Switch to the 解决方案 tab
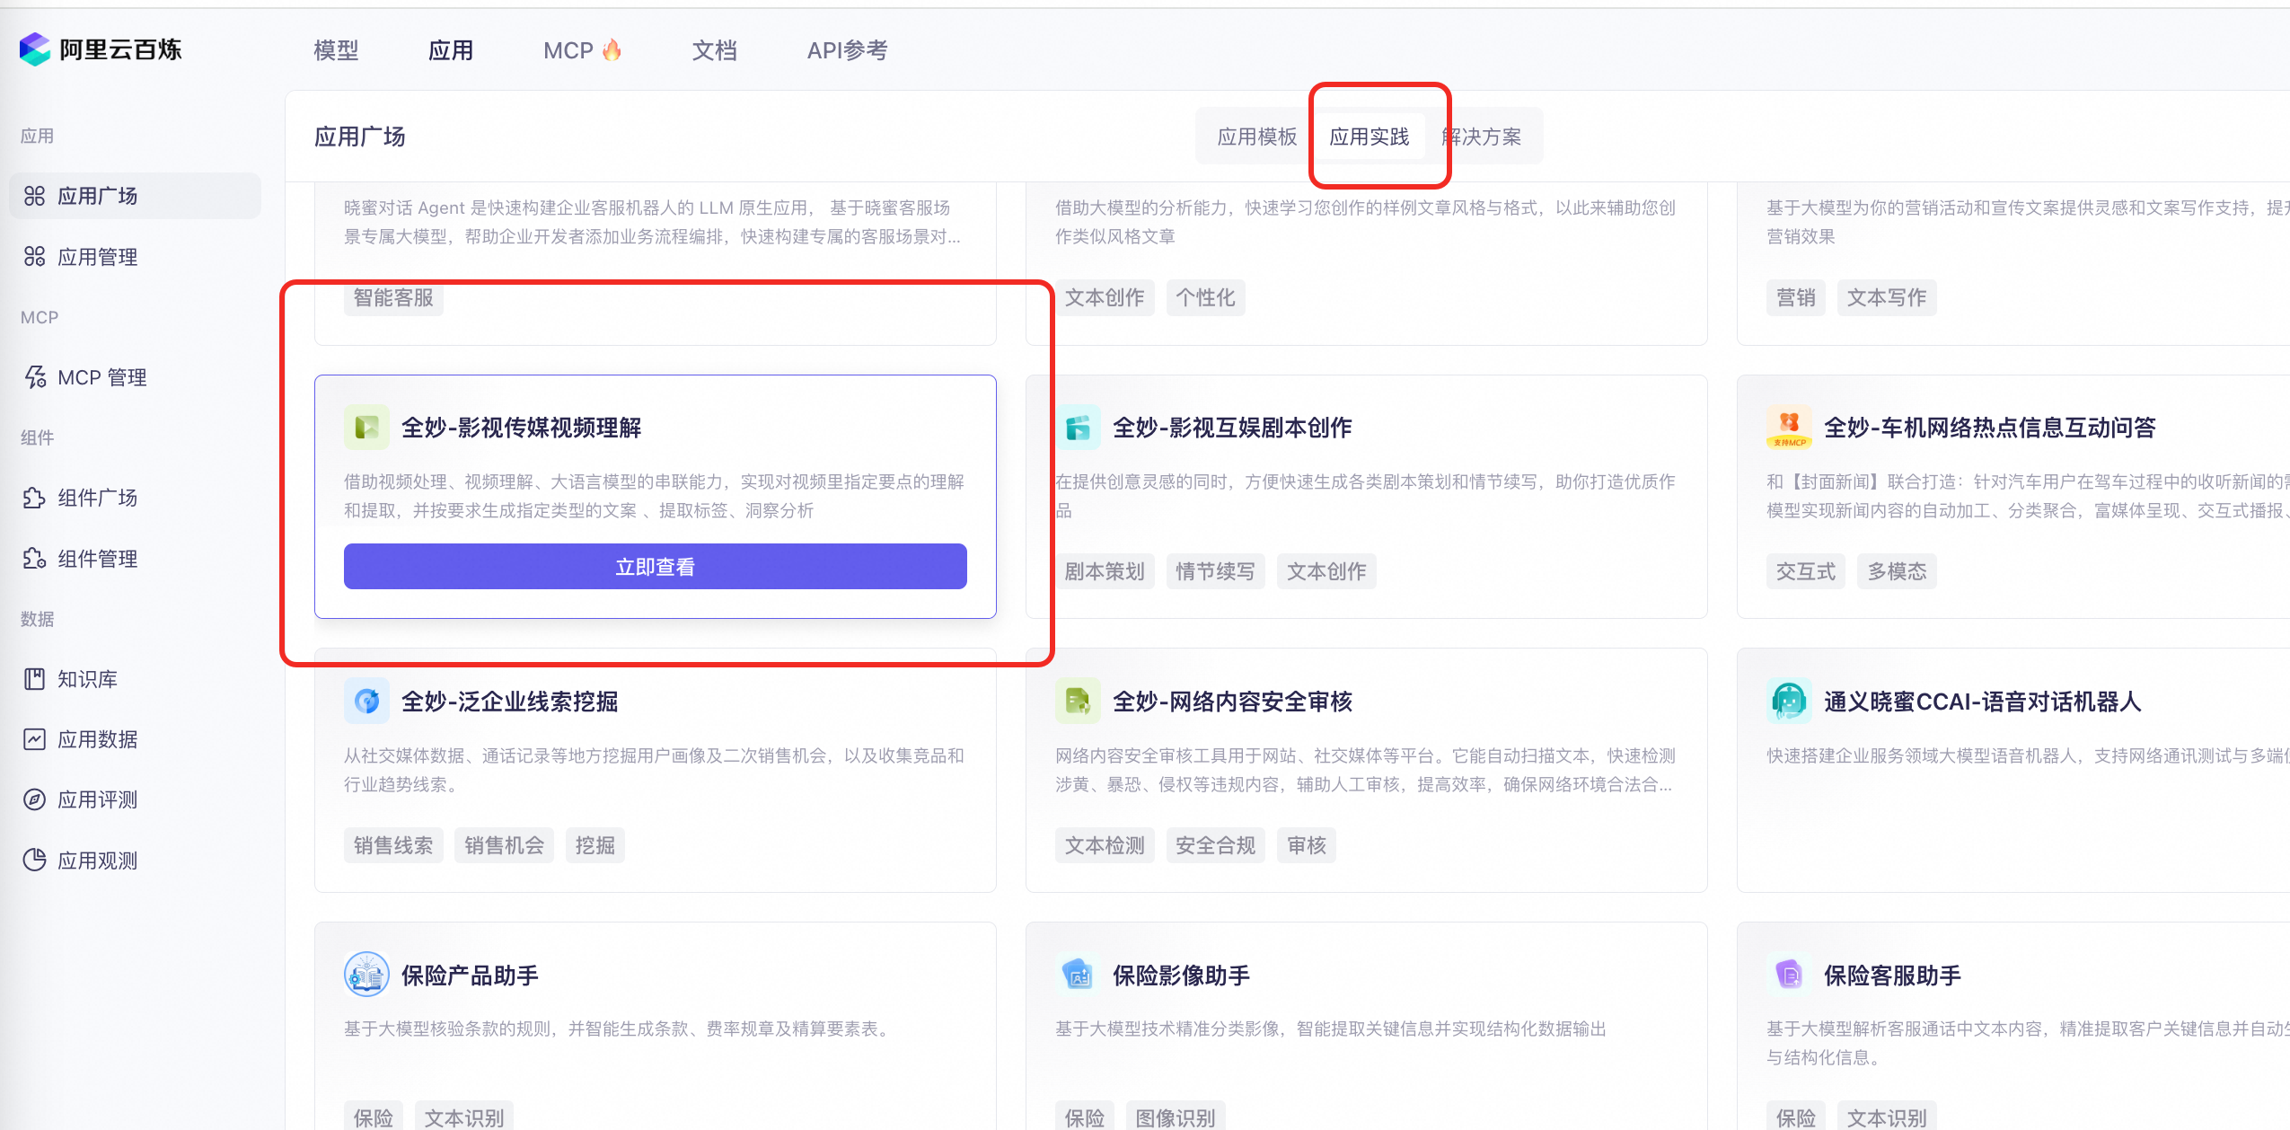 tap(1482, 137)
